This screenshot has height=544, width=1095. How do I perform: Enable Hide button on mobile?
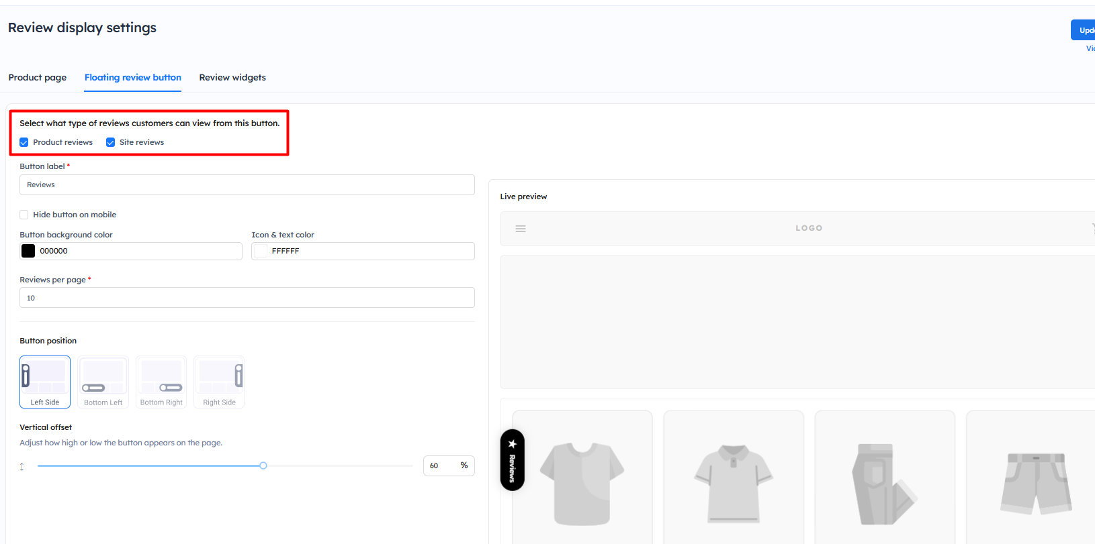click(x=24, y=215)
